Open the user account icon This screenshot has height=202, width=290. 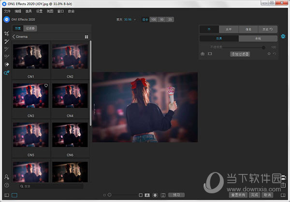(7, 177)
